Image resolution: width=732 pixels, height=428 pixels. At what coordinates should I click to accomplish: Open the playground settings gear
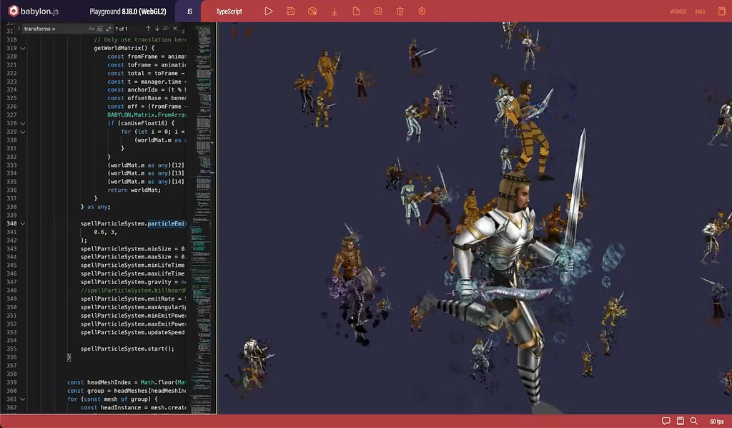(422, 11)
